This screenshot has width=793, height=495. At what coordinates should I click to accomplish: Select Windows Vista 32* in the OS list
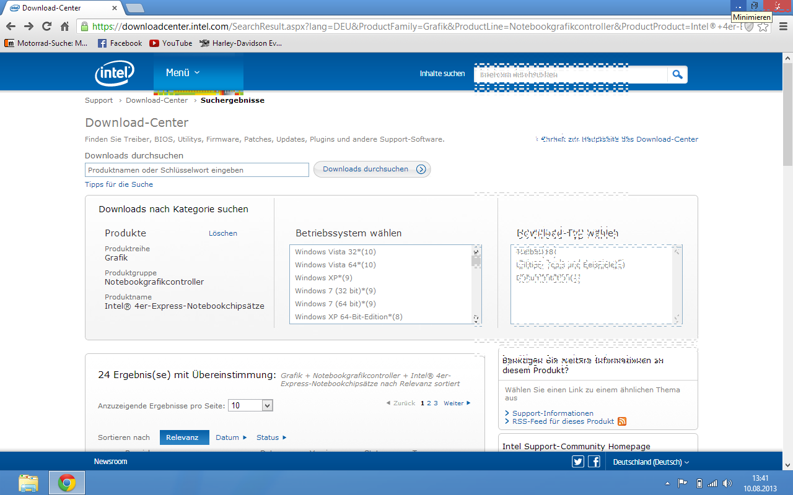[335, 252]
